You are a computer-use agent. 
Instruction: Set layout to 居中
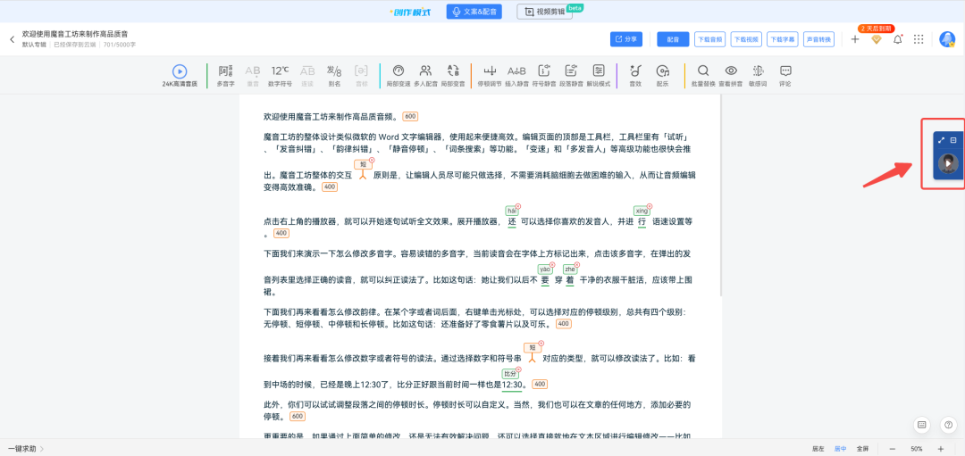840,449
